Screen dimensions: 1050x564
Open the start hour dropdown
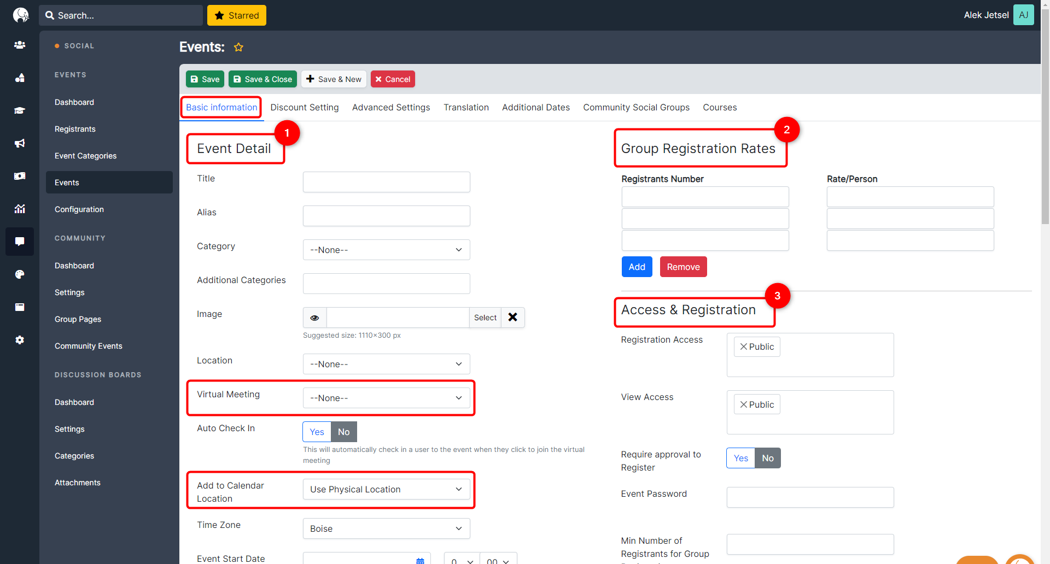point(462,559)
